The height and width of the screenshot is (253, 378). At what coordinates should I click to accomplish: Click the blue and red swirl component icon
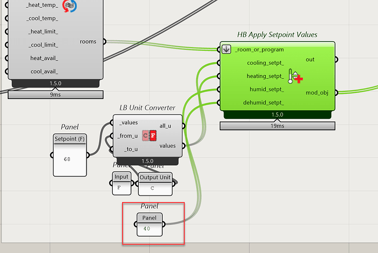click(x=70, y=7)
